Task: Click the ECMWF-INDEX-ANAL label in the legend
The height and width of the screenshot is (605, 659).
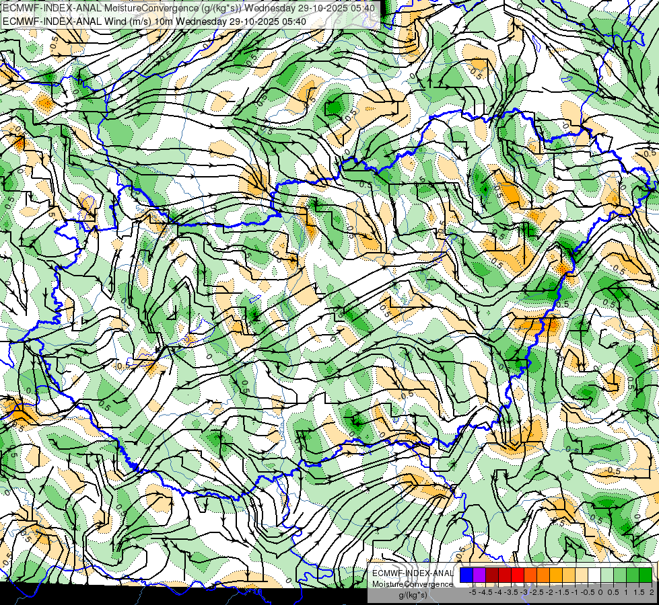Action: [413, 573]
